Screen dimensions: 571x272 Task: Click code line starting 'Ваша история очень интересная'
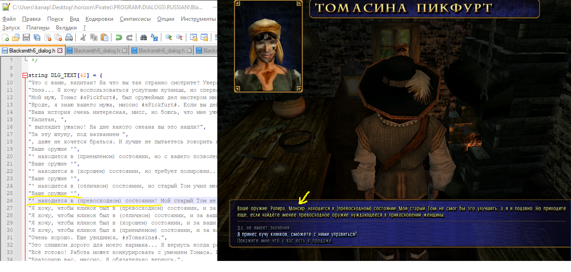pyautogui.click(x=122, y=112)
